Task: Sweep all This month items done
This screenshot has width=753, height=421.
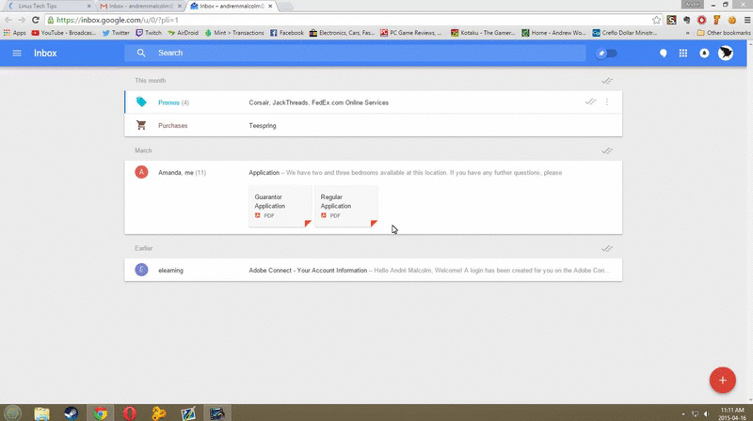Action: coord(607,81)
